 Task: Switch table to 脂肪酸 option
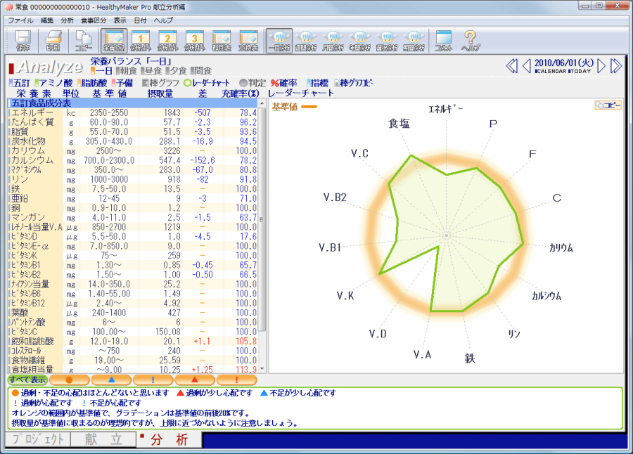[92, 83]
